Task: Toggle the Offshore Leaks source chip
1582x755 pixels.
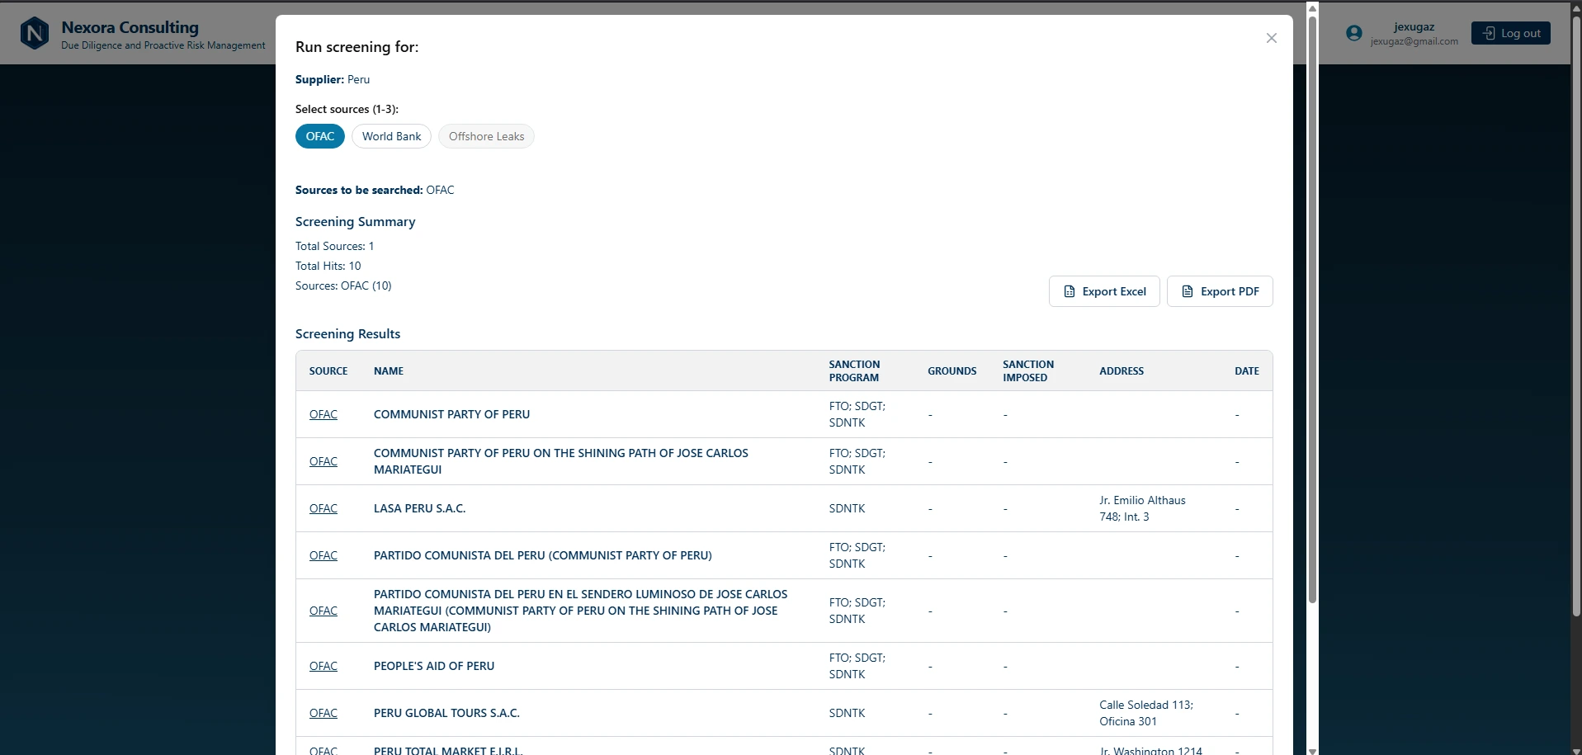Action: pyautogui.click(x=486, y=136)
